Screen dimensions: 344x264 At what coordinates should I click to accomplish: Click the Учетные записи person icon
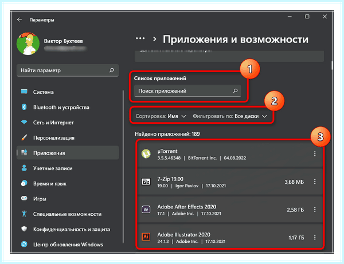24,168
